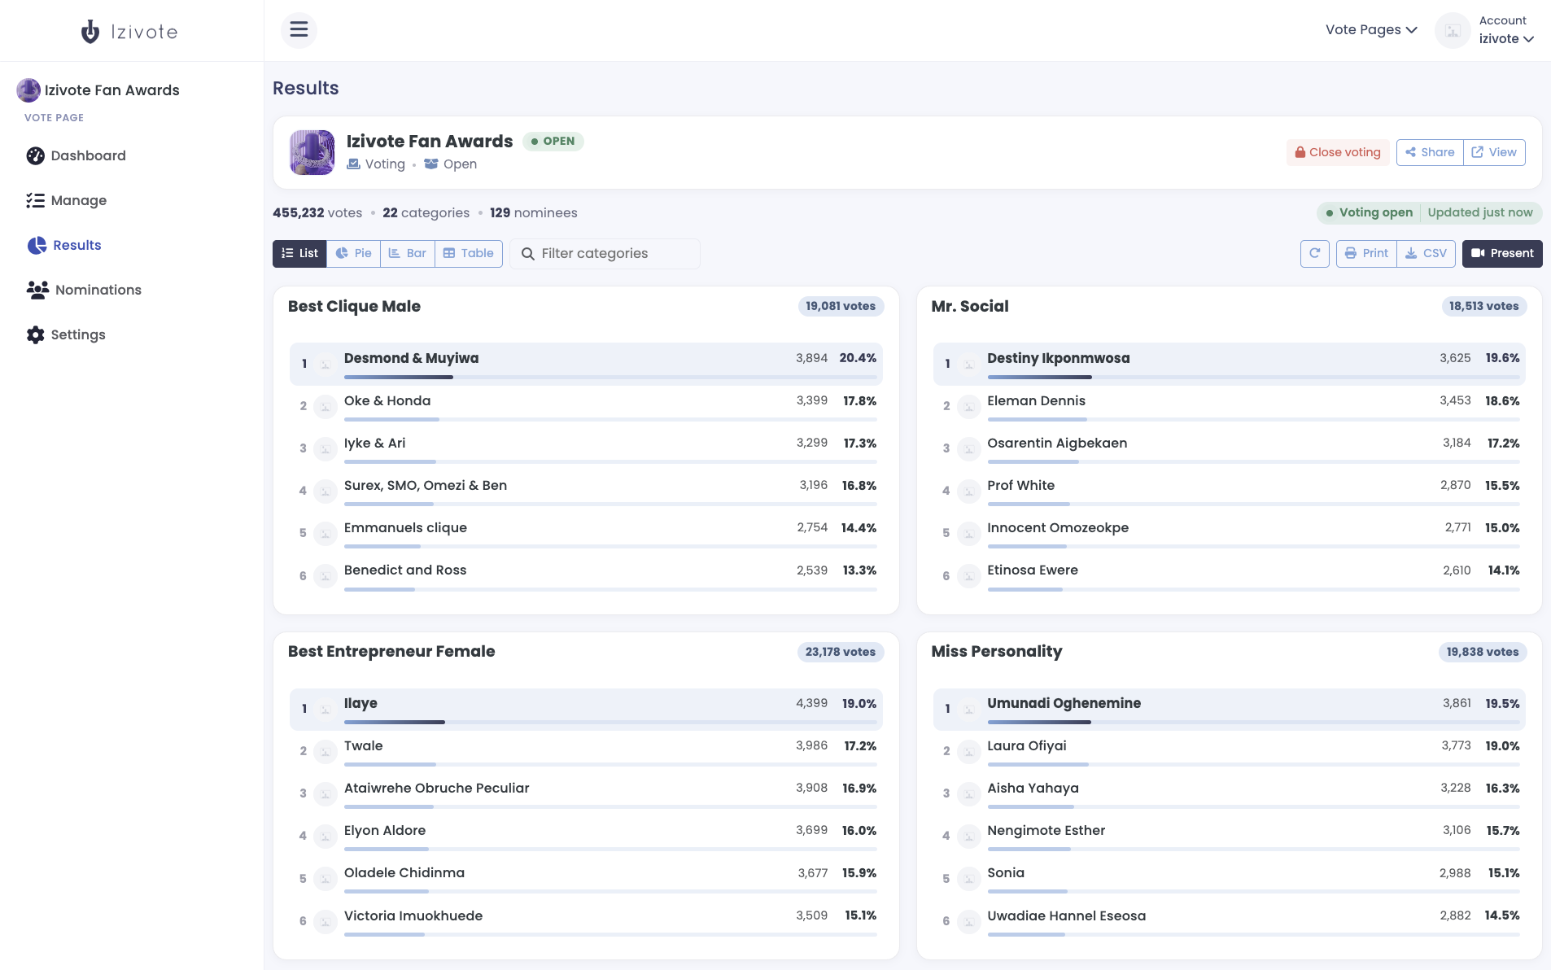Switch to Table view

click(469, 253)
